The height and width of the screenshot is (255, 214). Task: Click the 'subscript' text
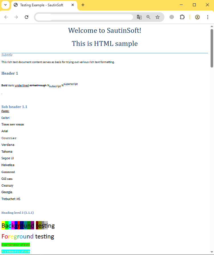coord(55,86)
